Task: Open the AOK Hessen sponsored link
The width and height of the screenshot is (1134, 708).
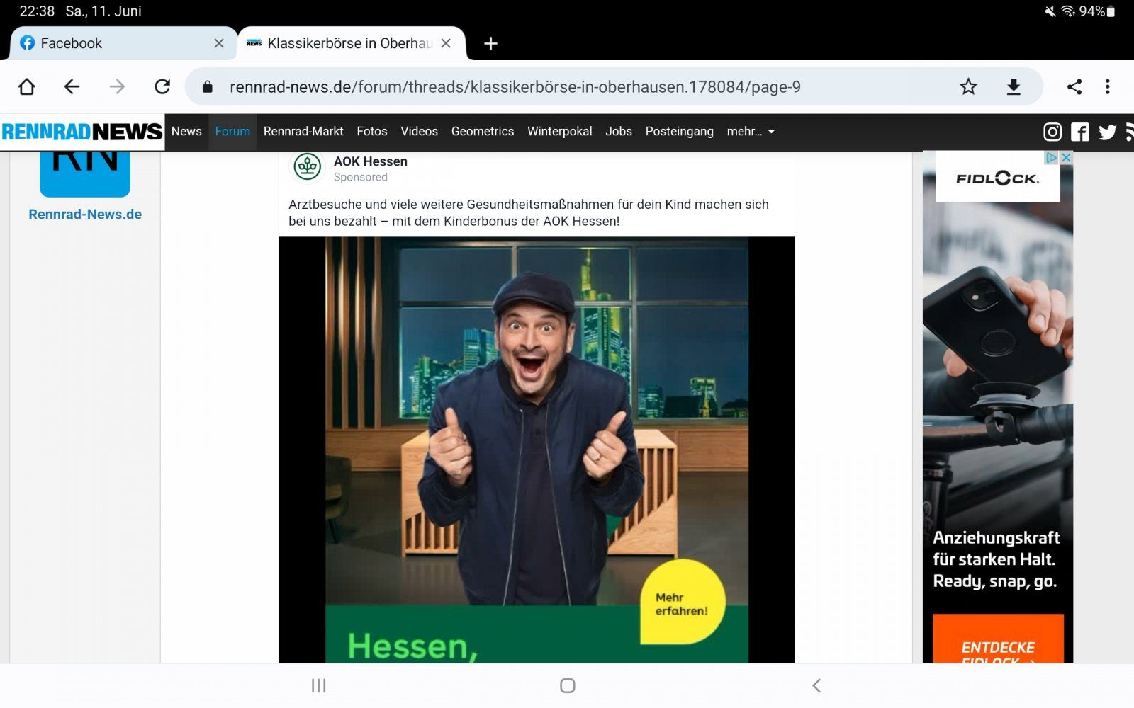Action: [x=370, y=161]
